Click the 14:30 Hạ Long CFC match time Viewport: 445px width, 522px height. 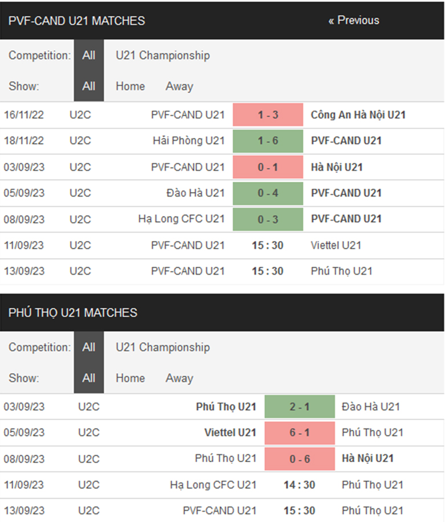tap(300, 485)
